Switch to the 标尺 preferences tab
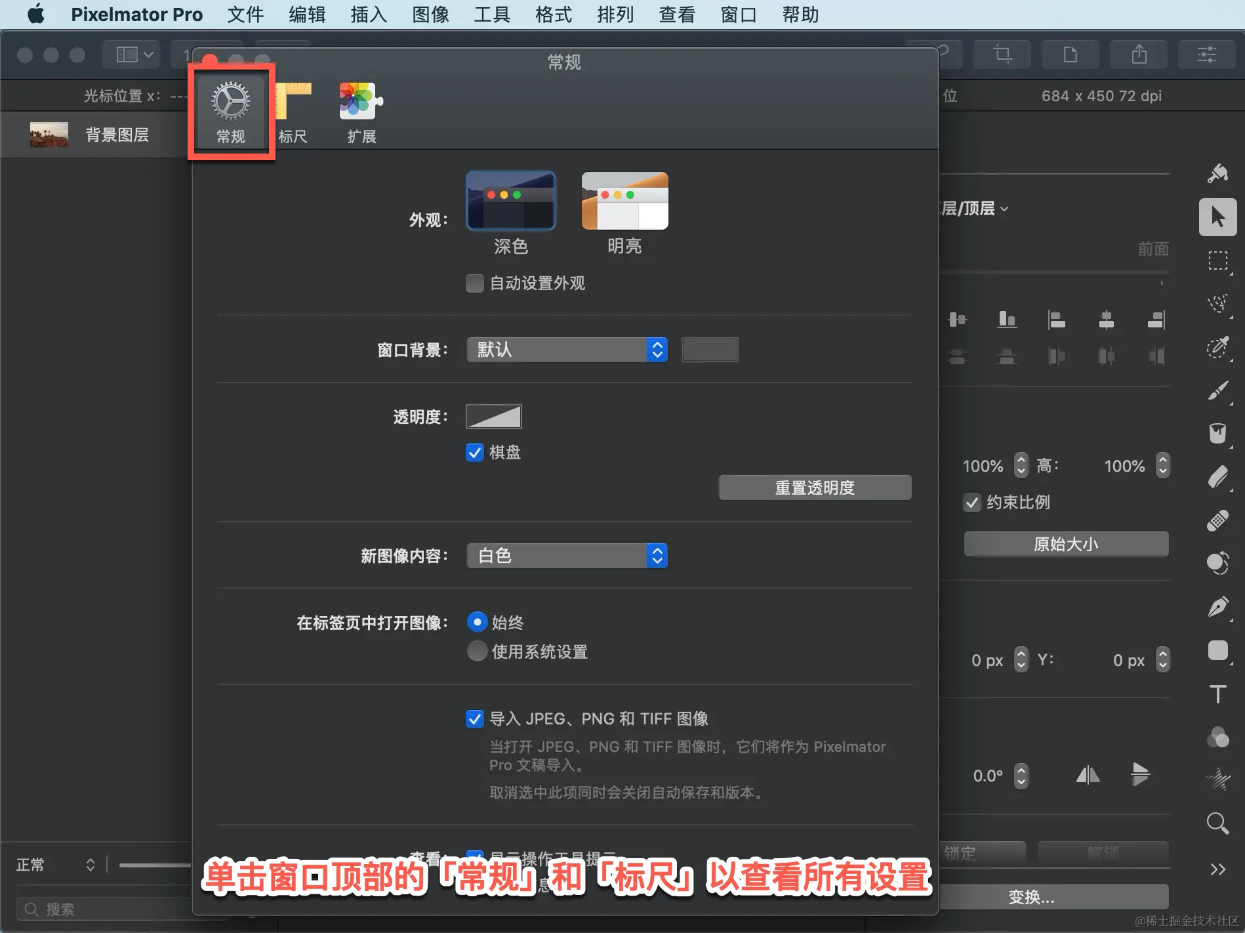The height and width of the screenshot is (933, 1245). tap(293, 112)
